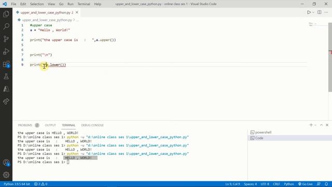Open the File menu

tap(13, 4)
